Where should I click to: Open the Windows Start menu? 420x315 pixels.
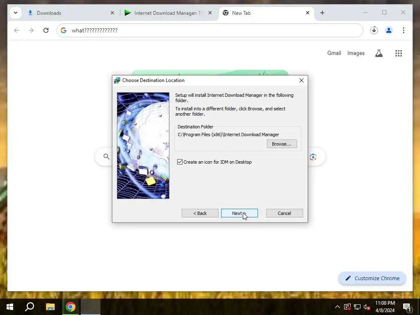pyautogui.click(x=10, y=307)
